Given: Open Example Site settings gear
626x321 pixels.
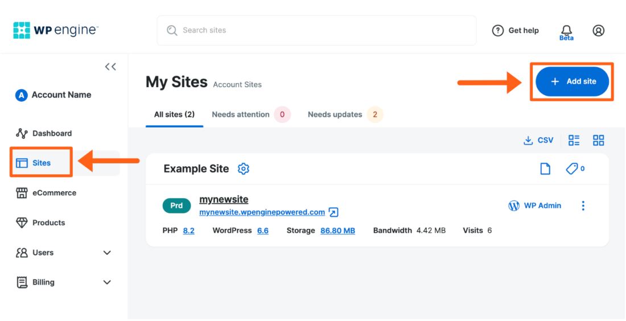Looking at the screenshot, I should click(x=244, y=169).
